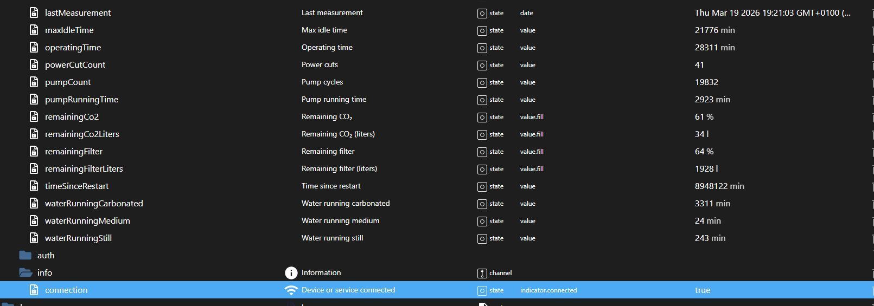Click the remainingCo2 state file icon
This screenshot has height=306, width=874.
tap(34, 117)
